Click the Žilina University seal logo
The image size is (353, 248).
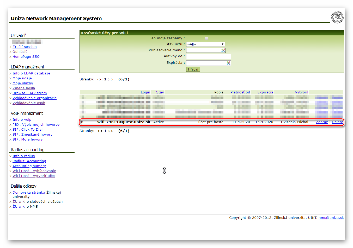pos(337,17)
